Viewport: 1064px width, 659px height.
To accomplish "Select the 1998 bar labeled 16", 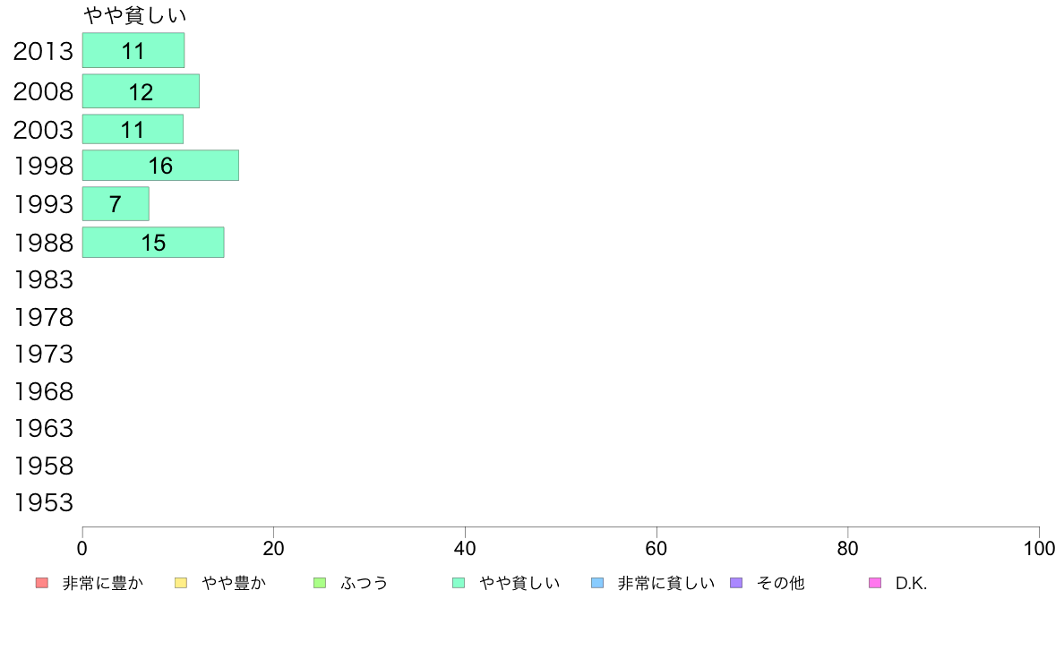I will pyautogui.click(x=161, y=165).
